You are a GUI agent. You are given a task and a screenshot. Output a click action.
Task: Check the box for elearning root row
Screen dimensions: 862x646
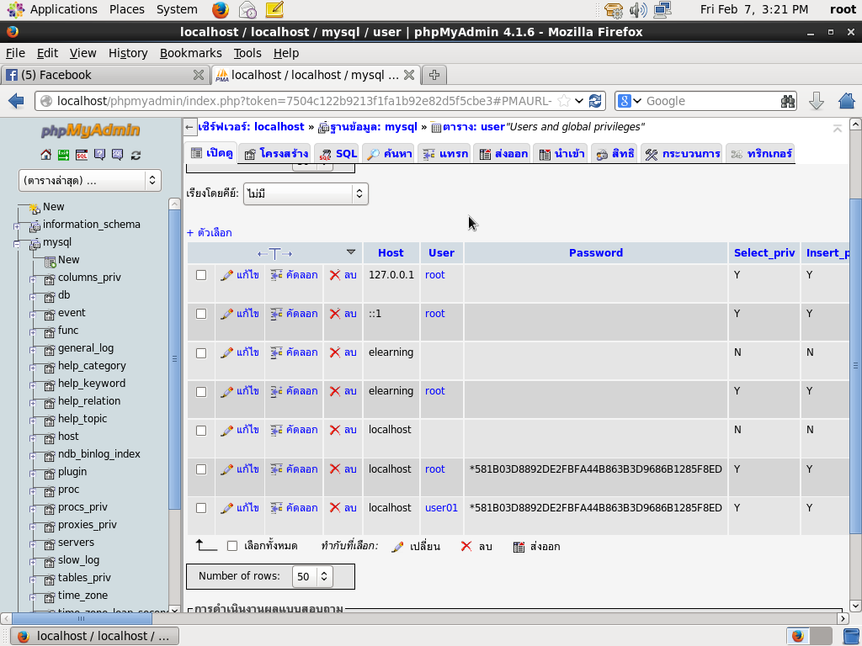[201, 392]
